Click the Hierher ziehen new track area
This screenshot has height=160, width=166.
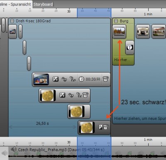coord(140,118)
